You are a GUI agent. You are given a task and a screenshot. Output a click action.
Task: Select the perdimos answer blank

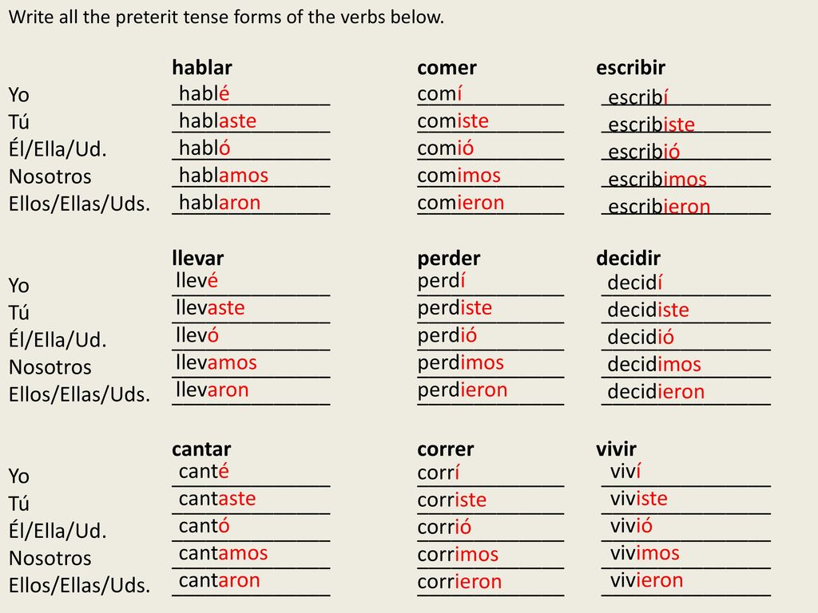(x=490, y=363)
